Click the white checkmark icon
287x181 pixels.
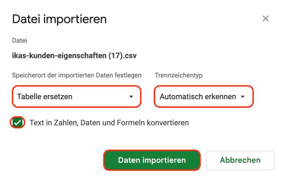click(18, 123)
